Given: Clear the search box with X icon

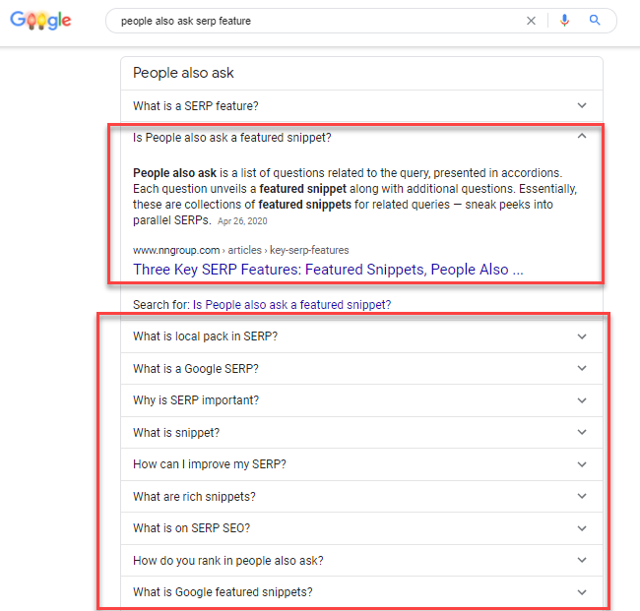Looking at the screenshot, I should coord(531,21).
